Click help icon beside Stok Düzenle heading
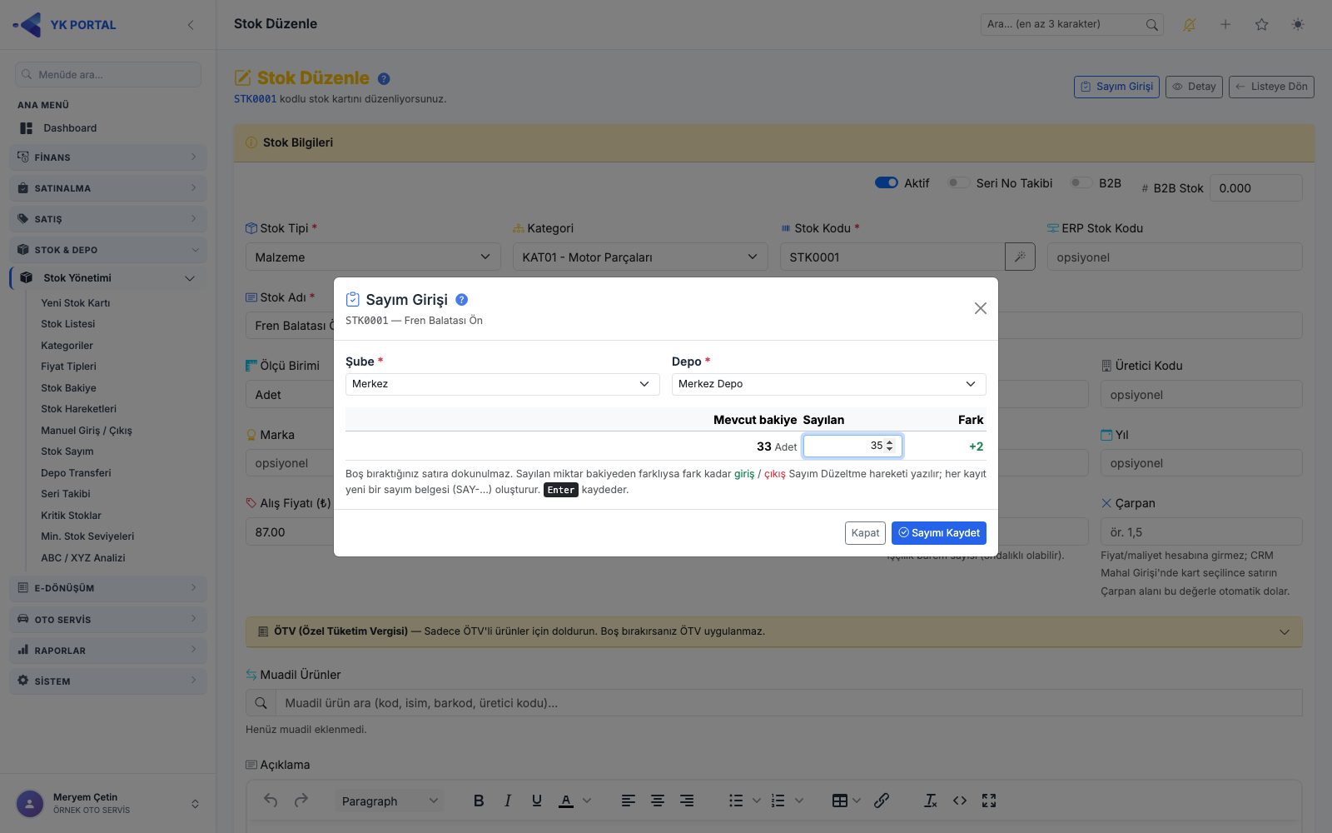1332x833 pixels. [384, 78]
